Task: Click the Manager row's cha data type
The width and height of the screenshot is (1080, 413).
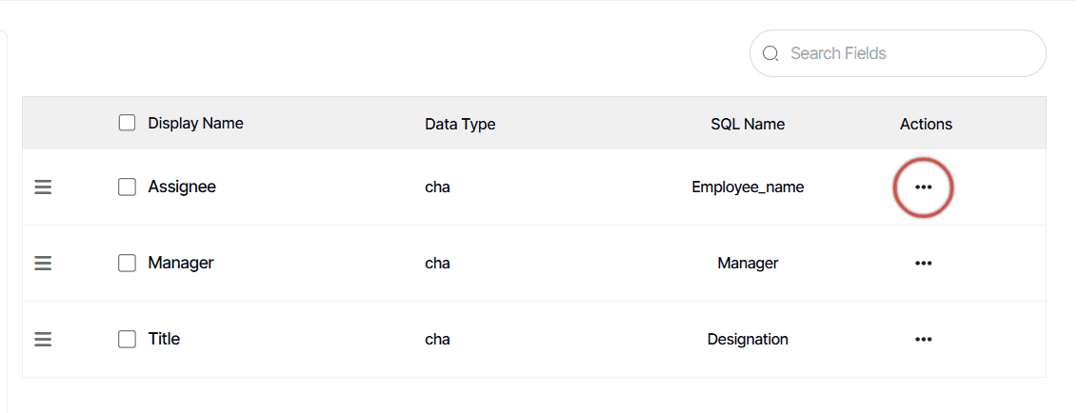Action: 437,263
